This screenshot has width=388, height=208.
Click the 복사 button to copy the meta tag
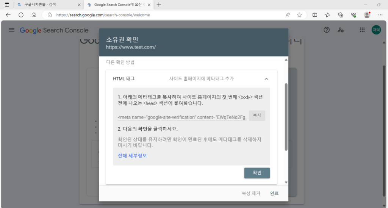tap(257, 116)
